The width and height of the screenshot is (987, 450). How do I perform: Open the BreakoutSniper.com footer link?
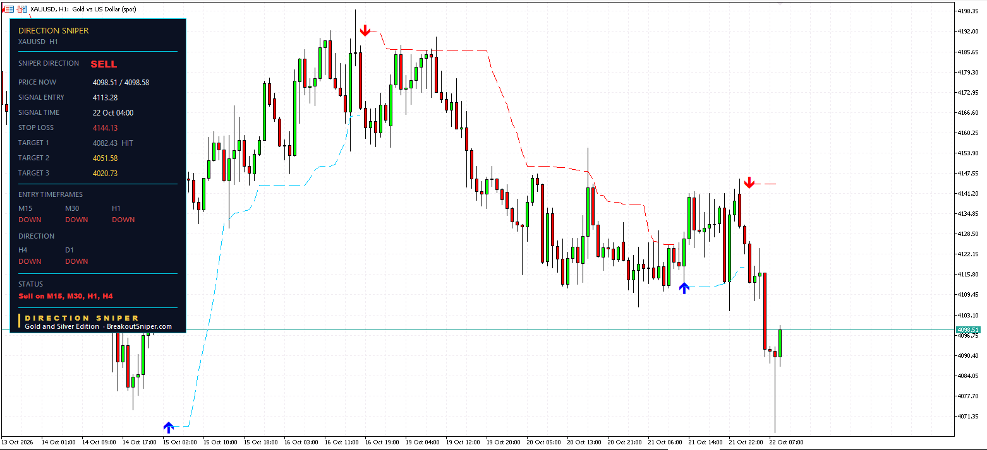139,326
